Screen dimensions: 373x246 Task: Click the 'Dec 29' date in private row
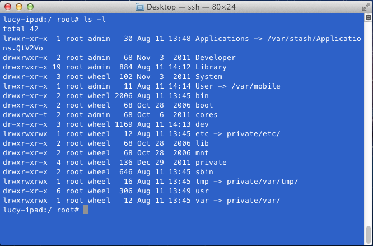coord(150,163)
